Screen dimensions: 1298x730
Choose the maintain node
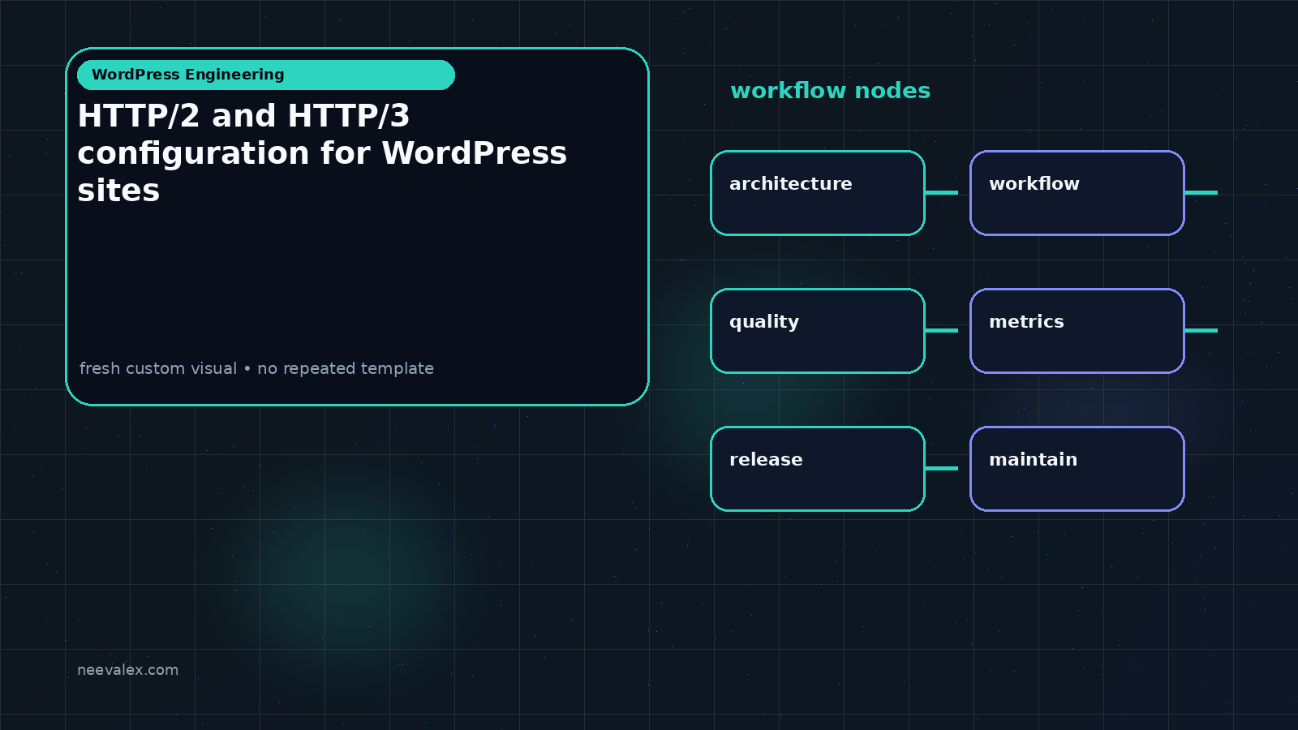click(1077, 469)
